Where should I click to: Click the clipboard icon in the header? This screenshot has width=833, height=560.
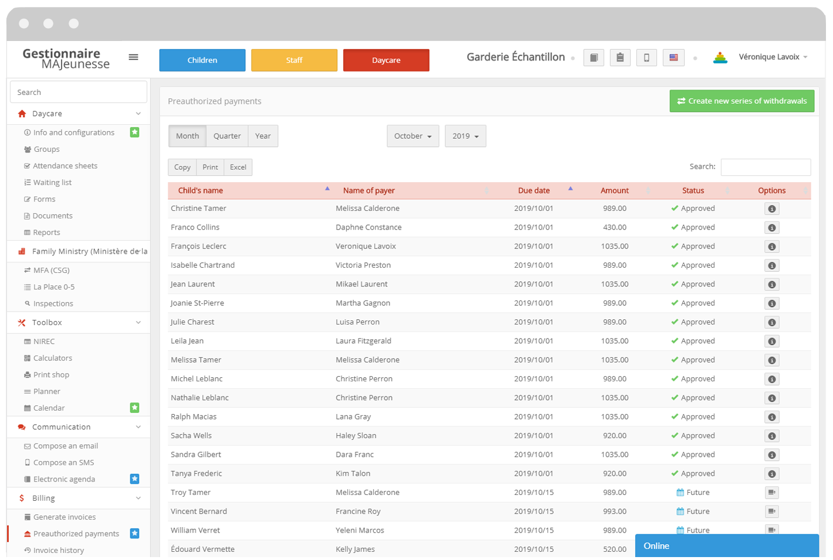coord(620,57)
